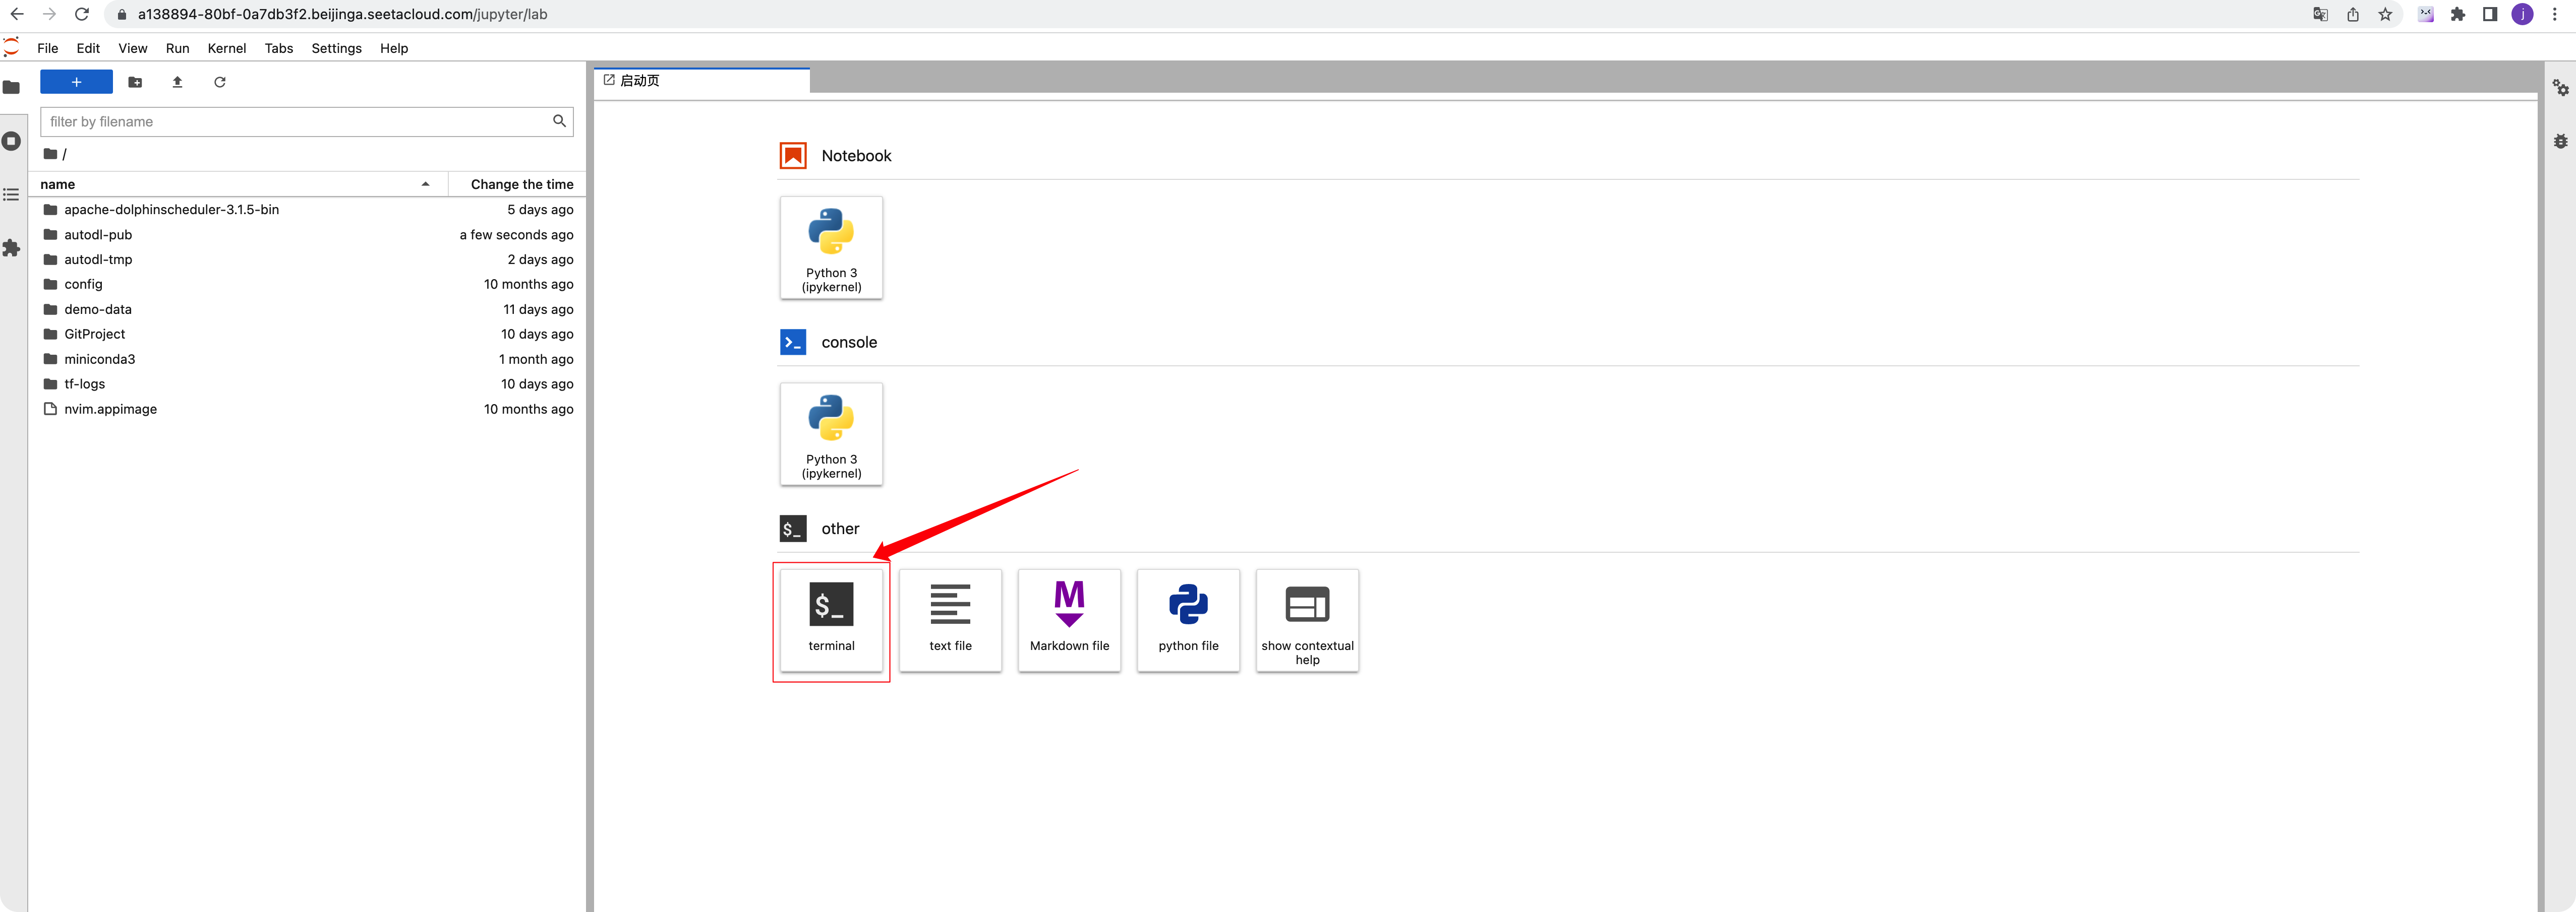Go back in browser history
This screenshot has width=2576, height=912.
17,14
